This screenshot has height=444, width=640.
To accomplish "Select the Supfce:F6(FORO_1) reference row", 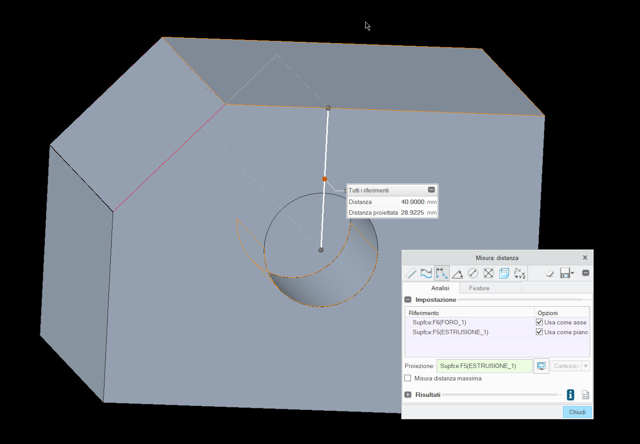I will tap(470, 322).
